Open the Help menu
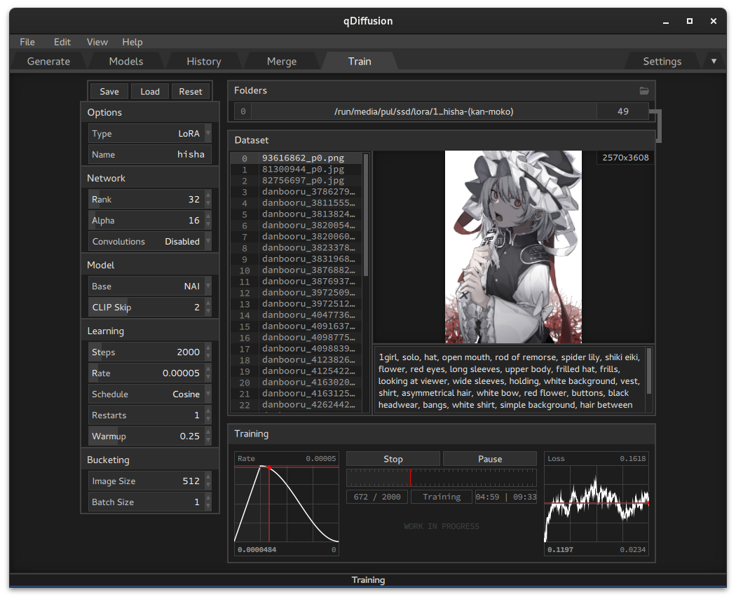 (x=132, y=42)
